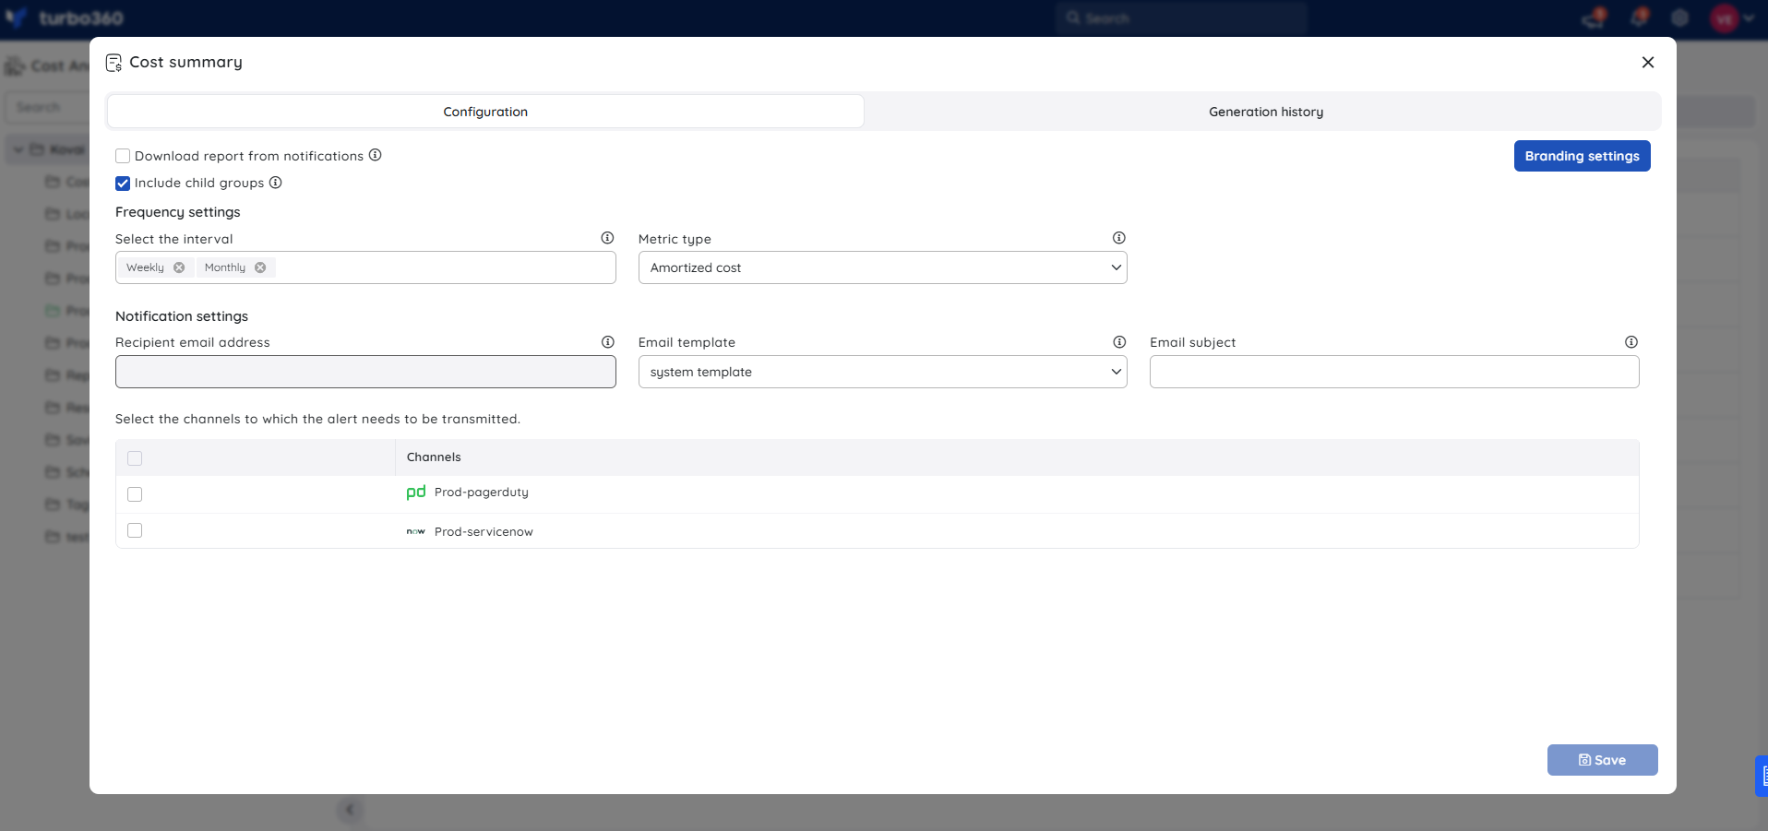Viewport: 1768px width, 831px height.
Task: Click the Recipient email address field
Action: coord(365,372)
